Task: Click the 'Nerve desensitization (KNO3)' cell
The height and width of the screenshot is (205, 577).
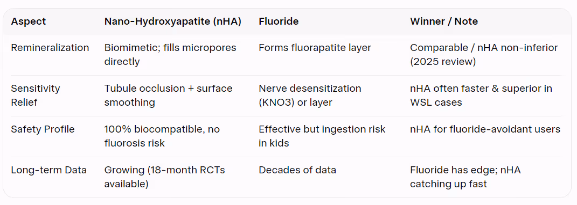Action: [x=310, y=95]
